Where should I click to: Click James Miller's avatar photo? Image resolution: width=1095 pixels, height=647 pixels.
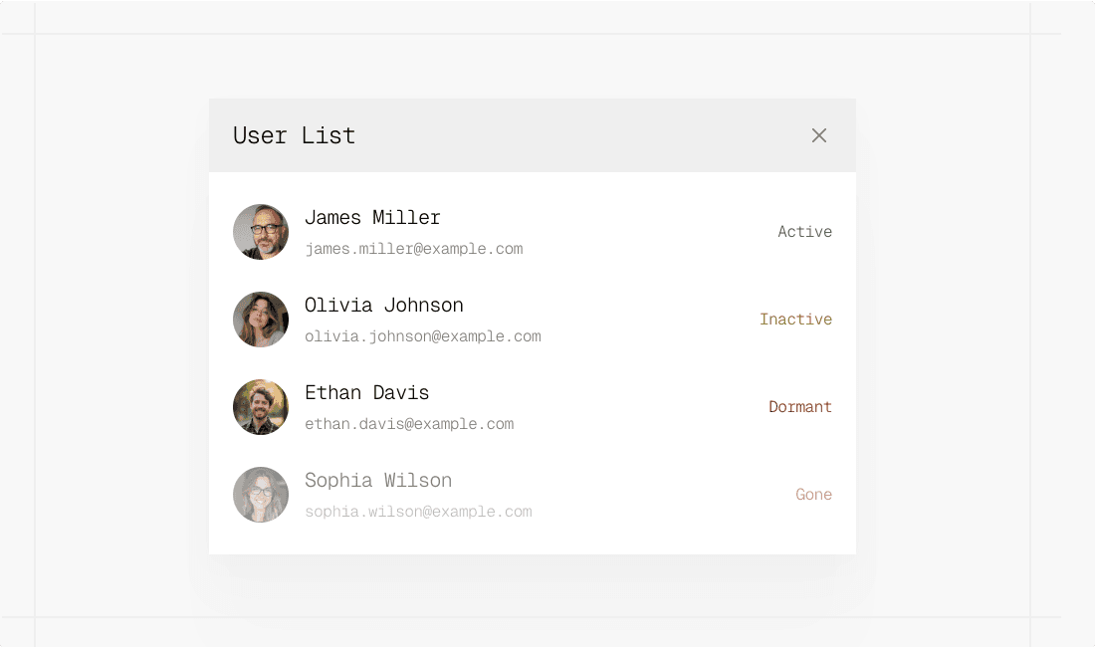261,232
